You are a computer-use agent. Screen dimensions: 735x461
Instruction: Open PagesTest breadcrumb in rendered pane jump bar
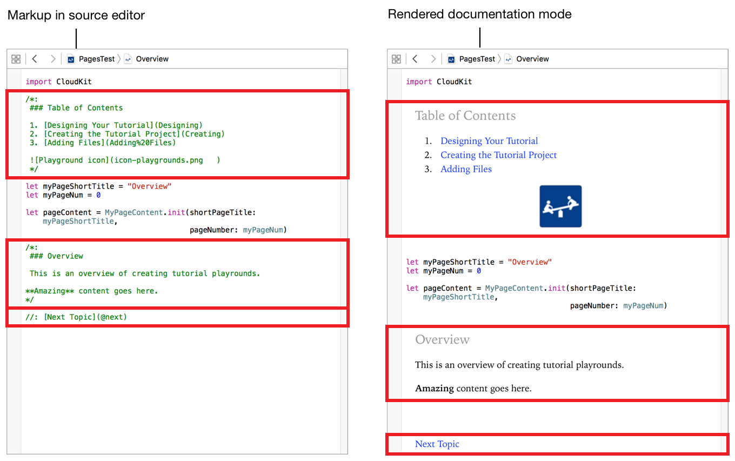477,59
